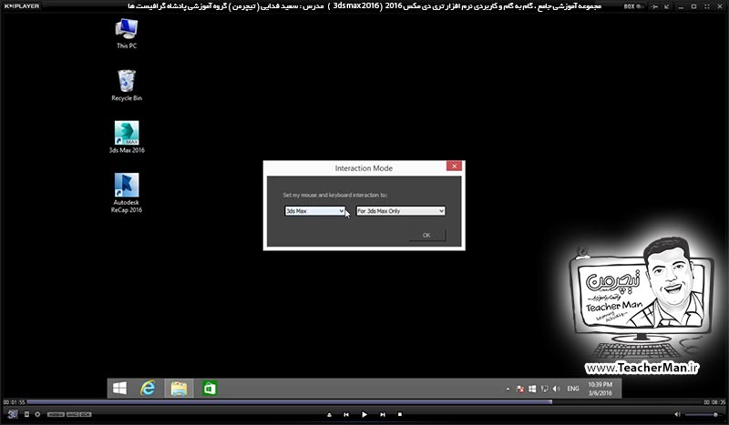Close the Interaction Mode dialog
Image resolution: width=729 pixels, height=425 pixels.
click(454, 167)
